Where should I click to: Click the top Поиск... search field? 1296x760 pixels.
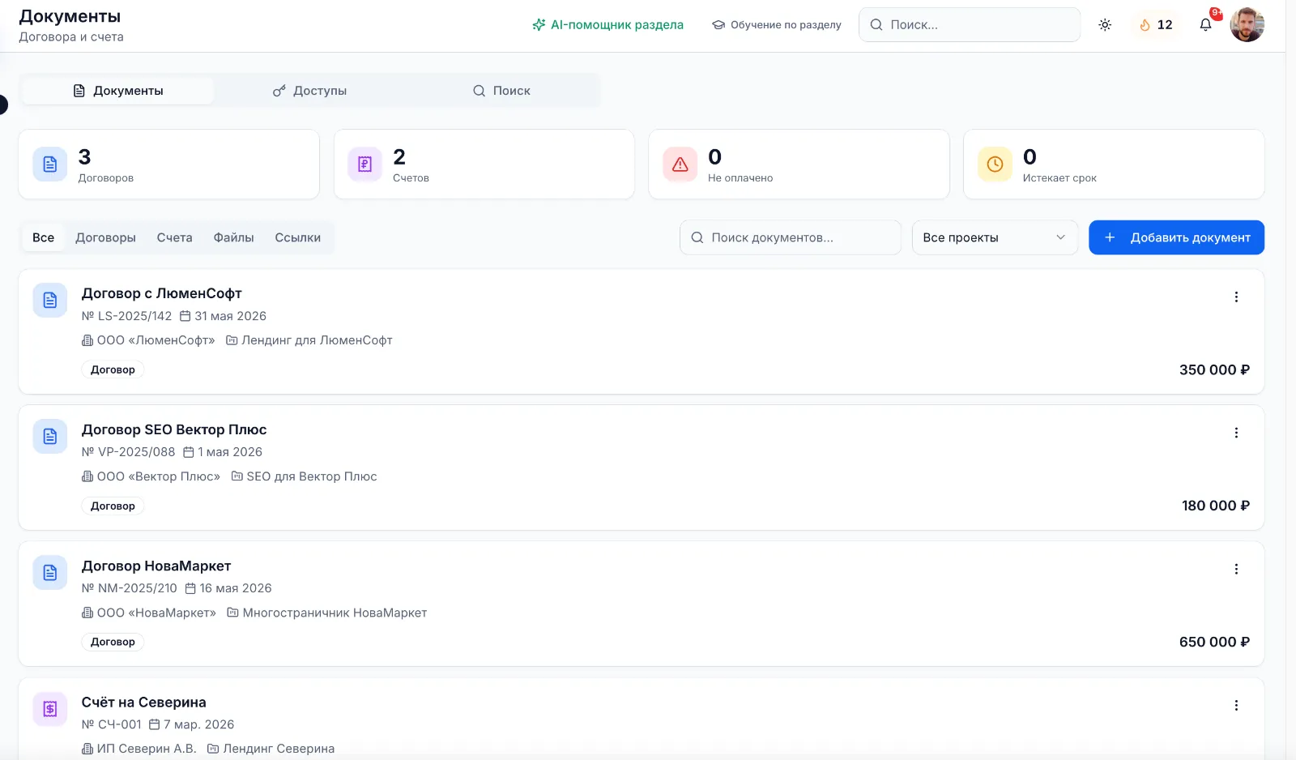click(x=970, y=25)
